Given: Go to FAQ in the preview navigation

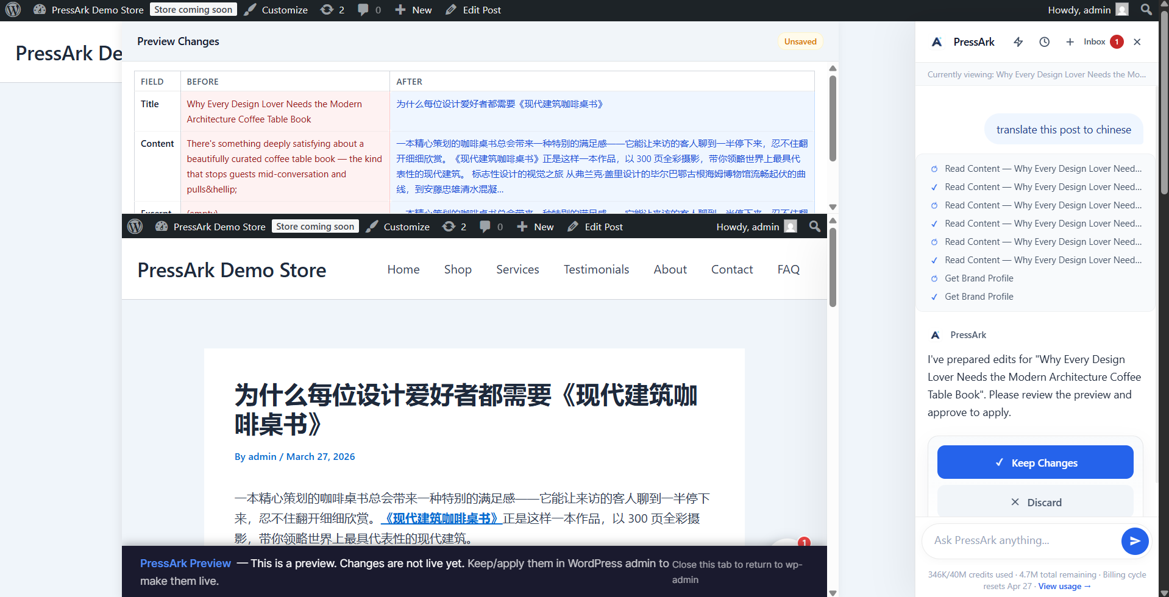Looking at the screenshot, I should pyautogui.click(x=788, y=269).
